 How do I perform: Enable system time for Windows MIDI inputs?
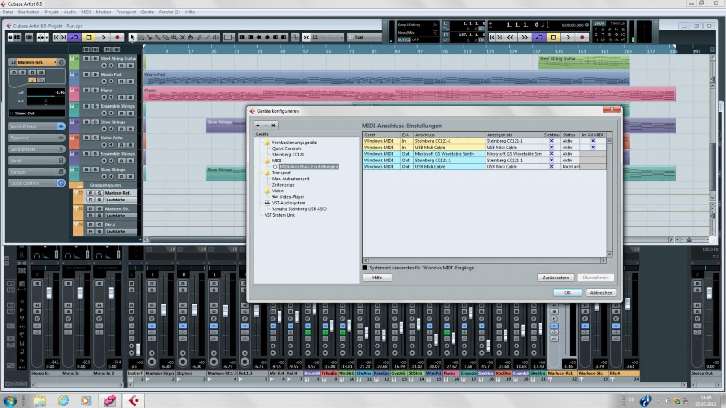point(365,268)
